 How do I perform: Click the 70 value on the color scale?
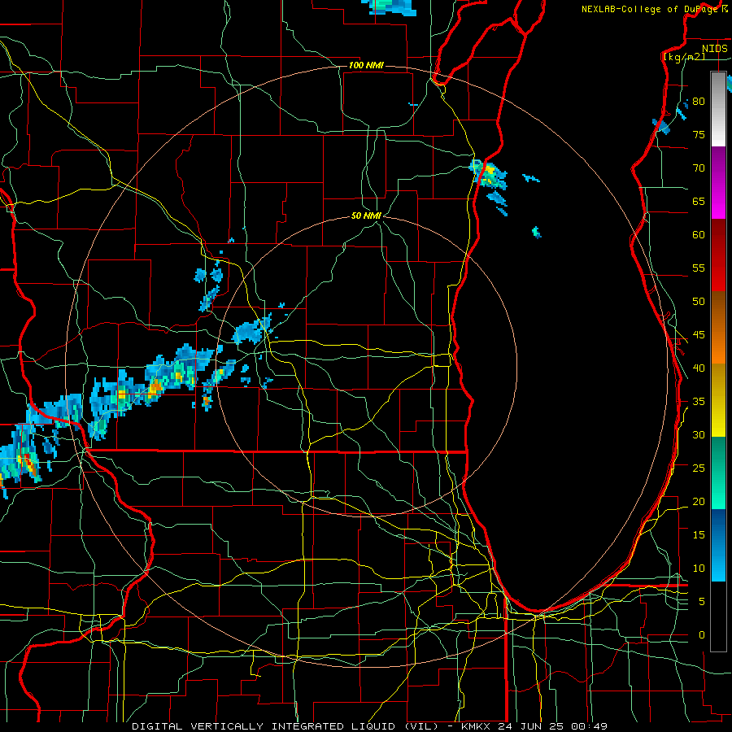699,168
